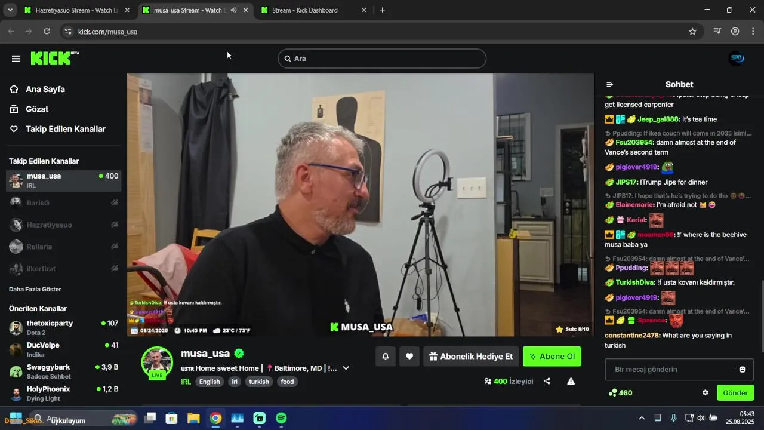764x430 pixels.
Task: Click Abonelik Hediye Et button
Action: [x=471, y=357]
